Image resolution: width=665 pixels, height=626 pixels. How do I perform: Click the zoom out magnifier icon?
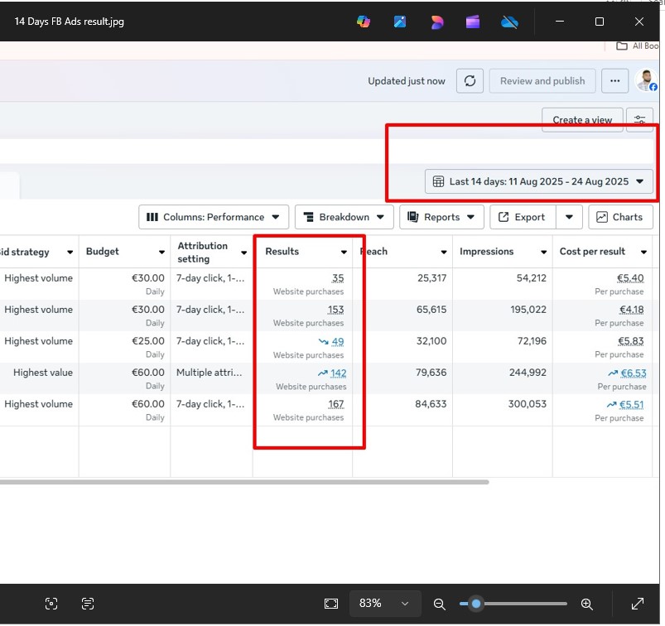440,604
